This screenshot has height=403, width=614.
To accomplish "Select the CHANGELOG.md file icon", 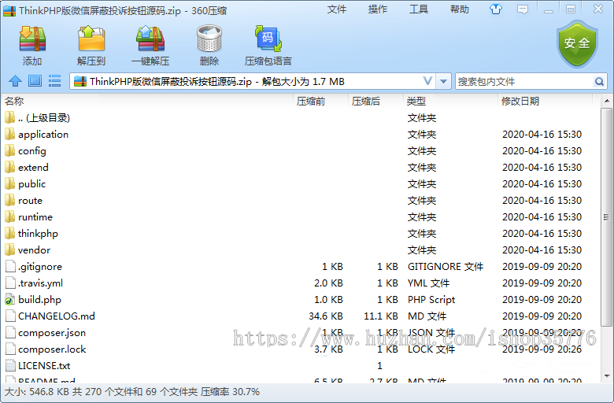I will tap(10, 316).
